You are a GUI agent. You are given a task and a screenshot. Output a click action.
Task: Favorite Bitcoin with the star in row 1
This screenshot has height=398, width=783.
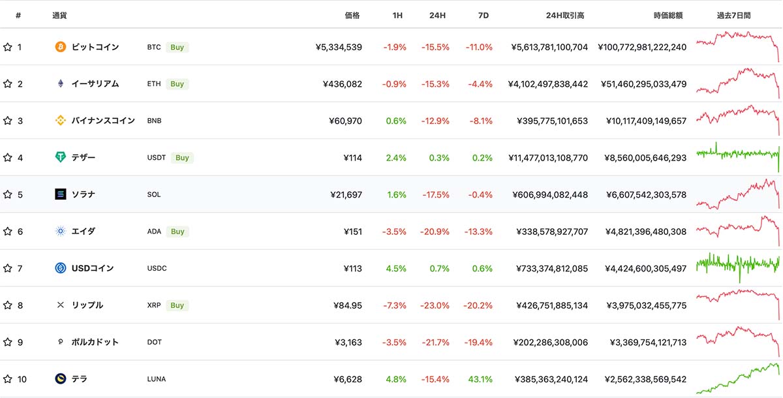pos(8,47)
